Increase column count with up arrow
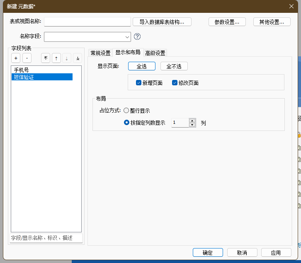This screenshot has width=301, height=263. (192, 121)
